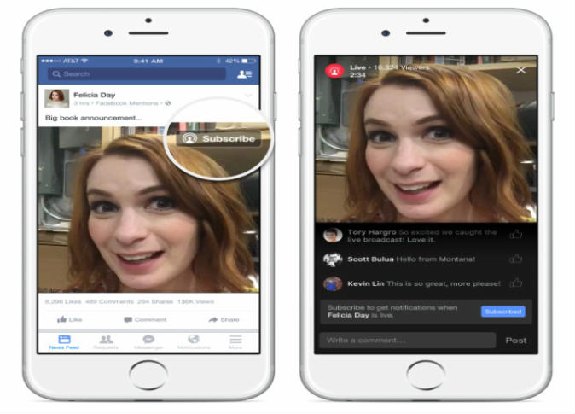Click the blue Subscribed button

click(502, 312)
